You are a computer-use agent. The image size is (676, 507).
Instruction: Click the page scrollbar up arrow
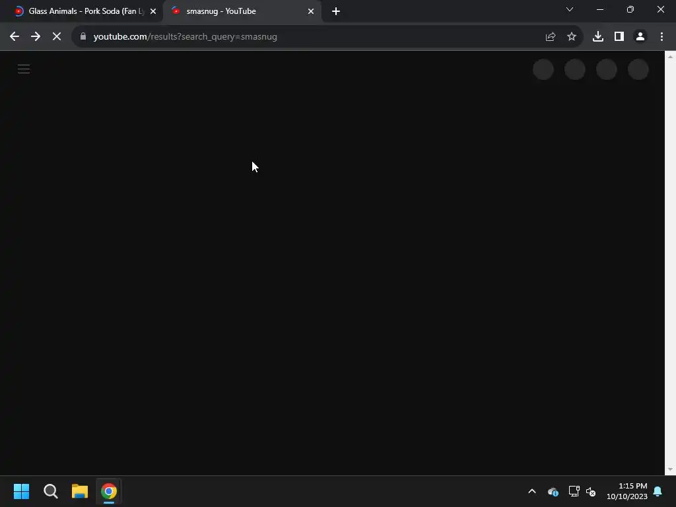(x=670, y=57)
